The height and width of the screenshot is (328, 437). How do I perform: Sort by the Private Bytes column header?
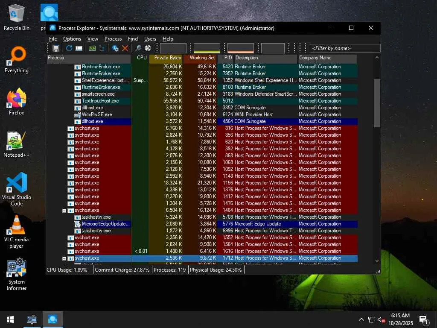[x=166, y=58]
